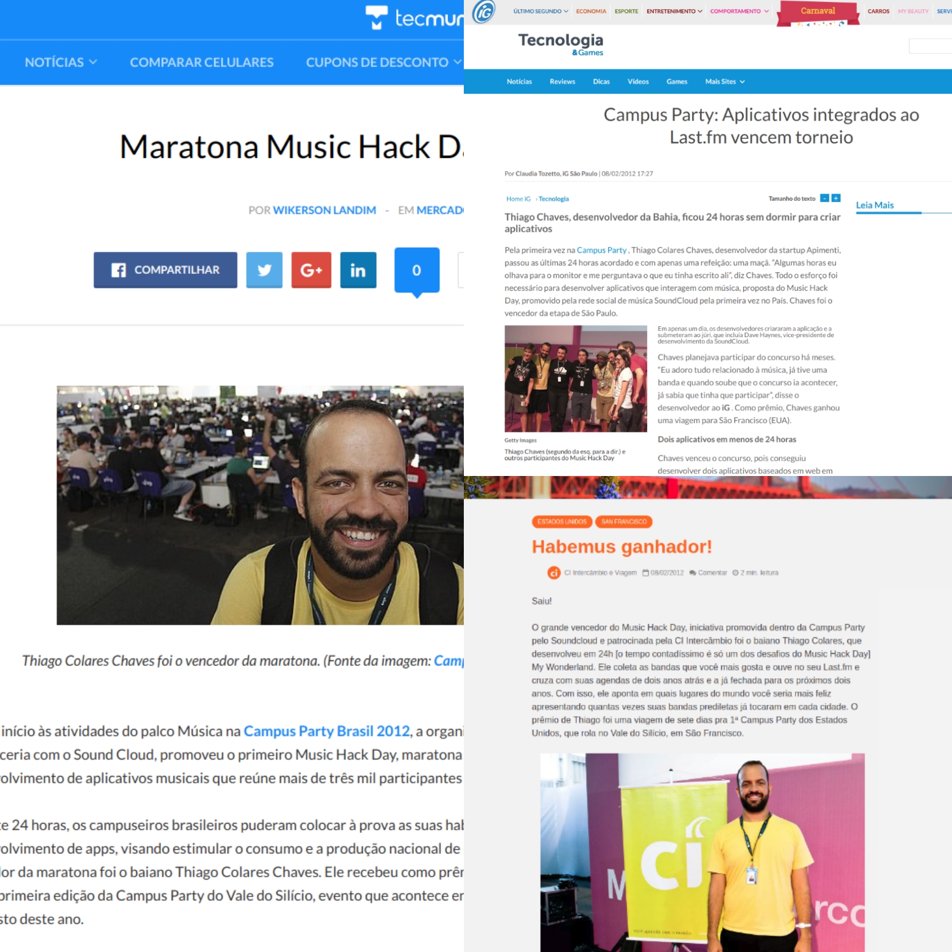Expand Mais Sites dropdown

pyautogui.click(x=725, y=82)
